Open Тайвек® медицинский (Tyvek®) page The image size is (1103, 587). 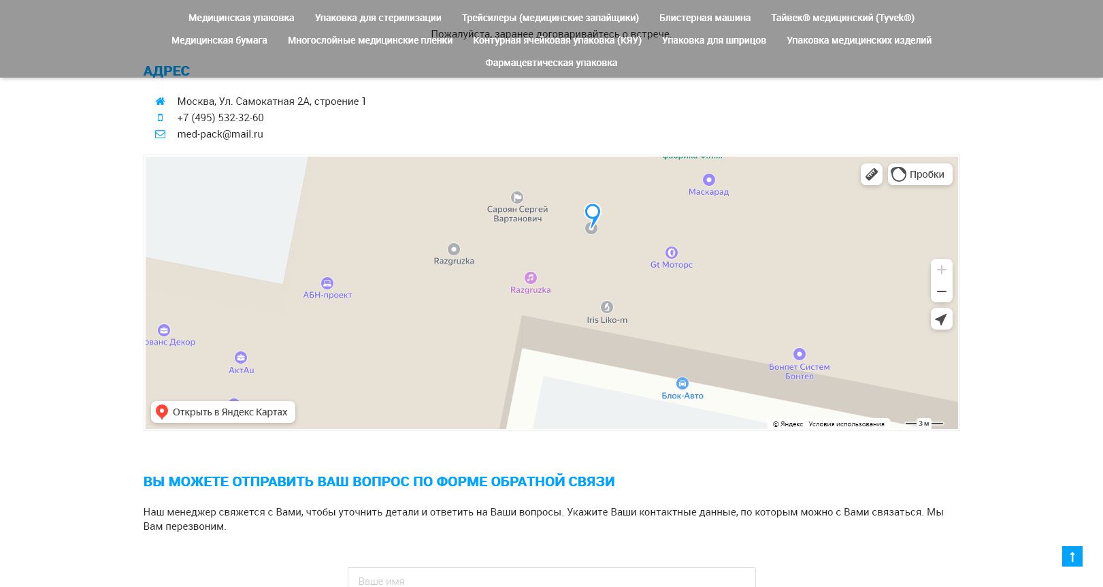(842, 18)
